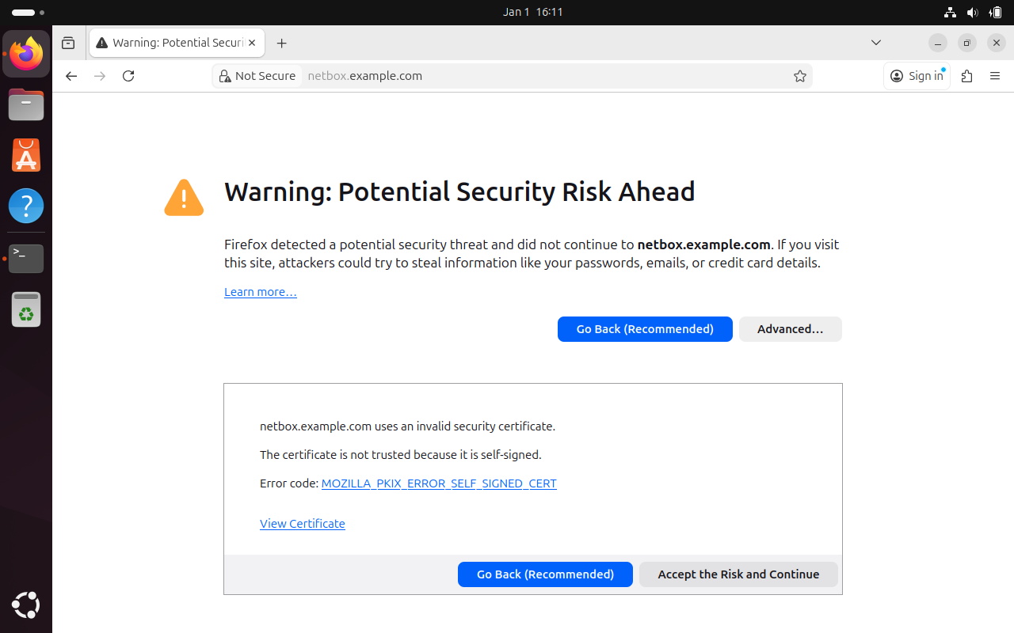Expand the list all tabs chevron
This screenshot has width=1014, height=633.
click(x=876, y=43)
